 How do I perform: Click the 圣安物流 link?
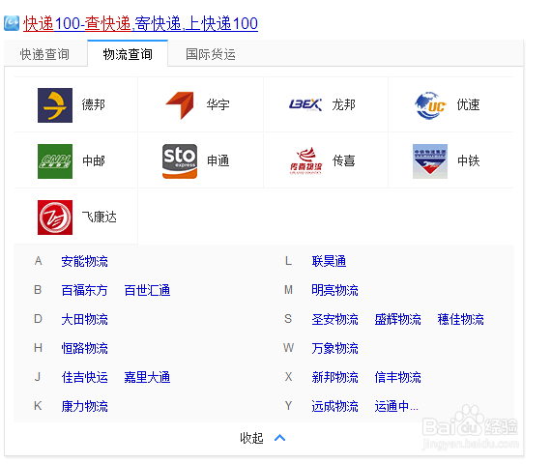coord(334,319)
